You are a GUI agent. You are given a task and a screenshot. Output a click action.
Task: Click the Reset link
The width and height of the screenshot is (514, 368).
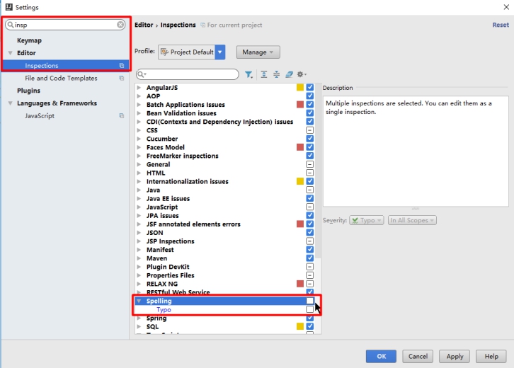[x=501, y=25]
